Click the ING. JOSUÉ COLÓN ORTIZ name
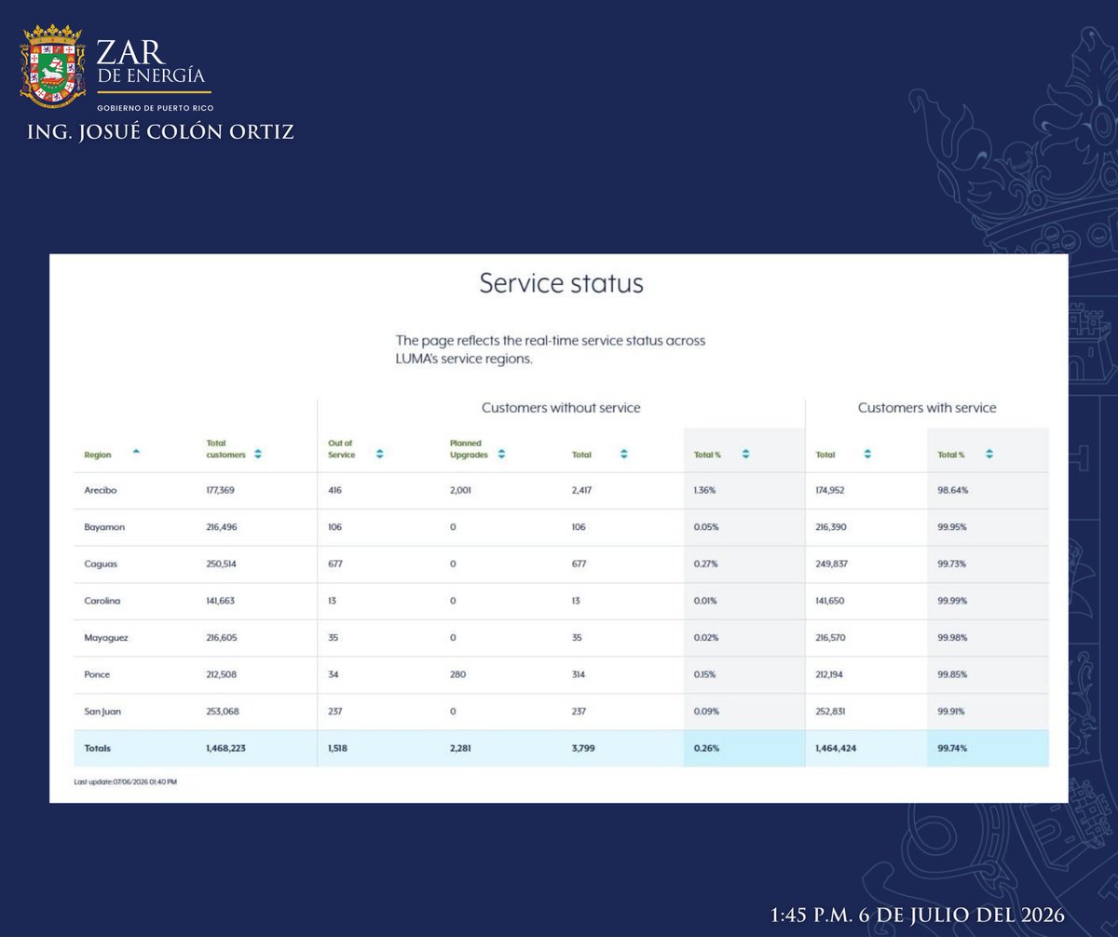 click(160, 132)
